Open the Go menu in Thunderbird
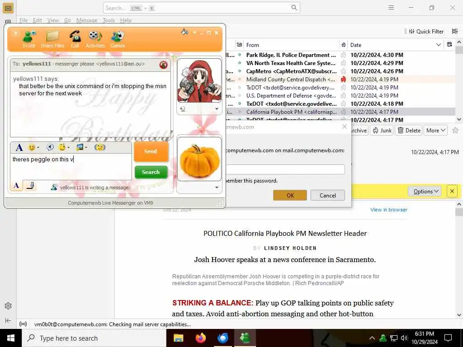 [x=67, y=20]
